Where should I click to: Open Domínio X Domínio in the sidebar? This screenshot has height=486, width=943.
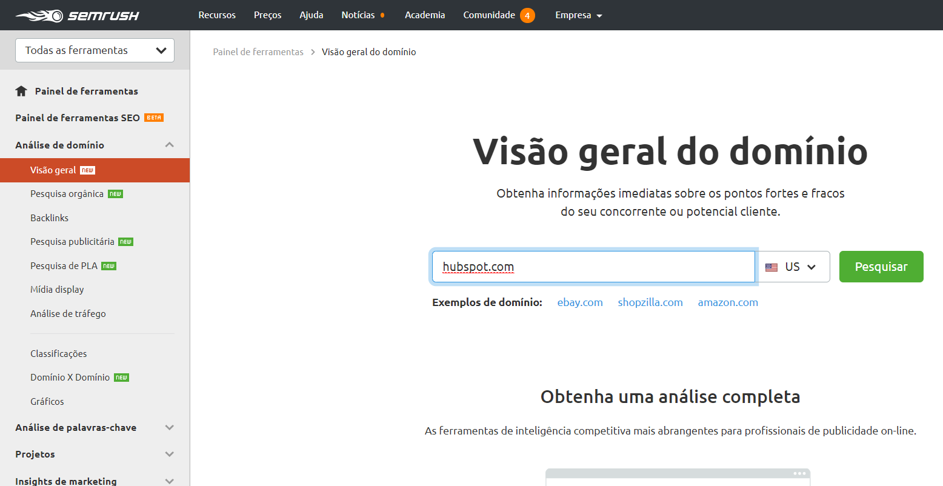(70, 378)
